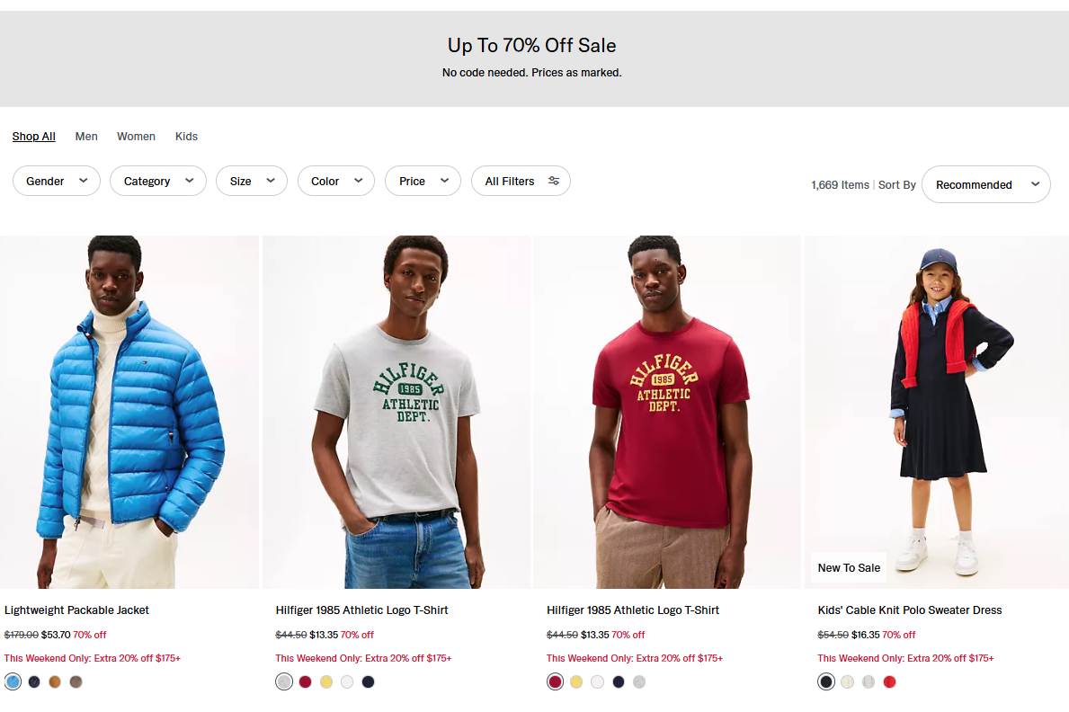Switch to the Men tab
This screenshot has height=712, width=1069.
[86, 137]
